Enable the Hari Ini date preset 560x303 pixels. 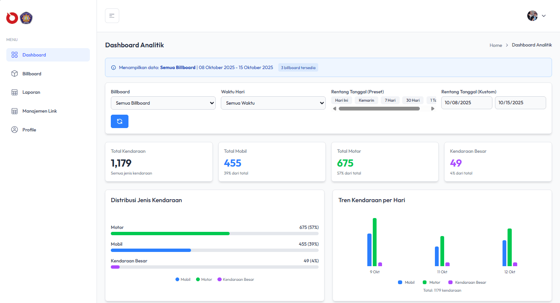point(341,100)
